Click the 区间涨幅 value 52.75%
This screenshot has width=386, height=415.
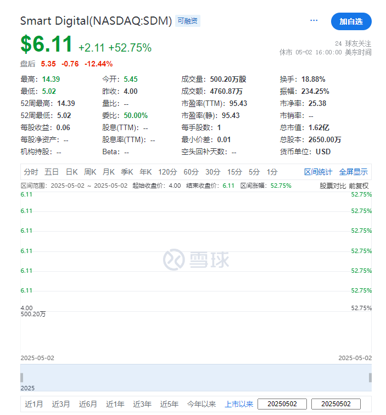[x=281, y=186]
